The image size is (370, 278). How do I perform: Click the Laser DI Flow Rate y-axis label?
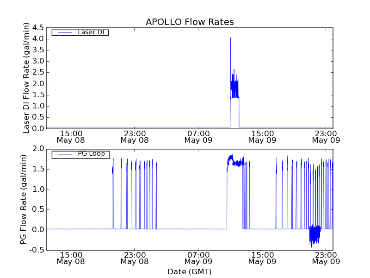click(26, 78)
